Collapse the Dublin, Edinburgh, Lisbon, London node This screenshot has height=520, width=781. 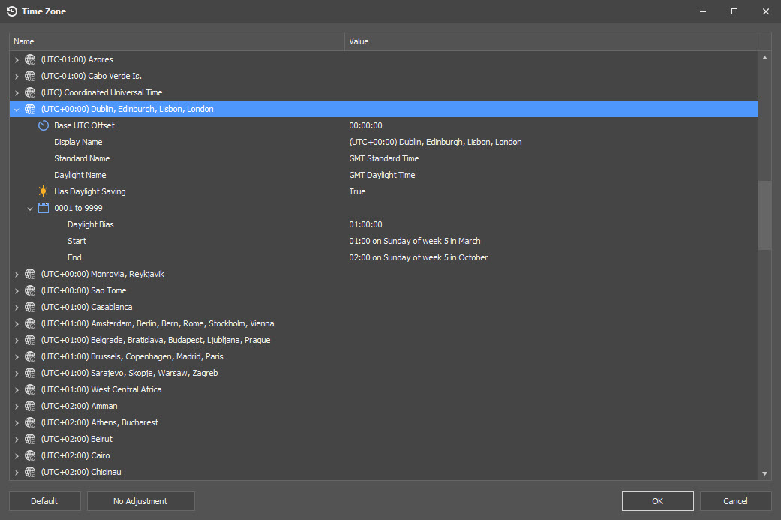pos(17,109)
